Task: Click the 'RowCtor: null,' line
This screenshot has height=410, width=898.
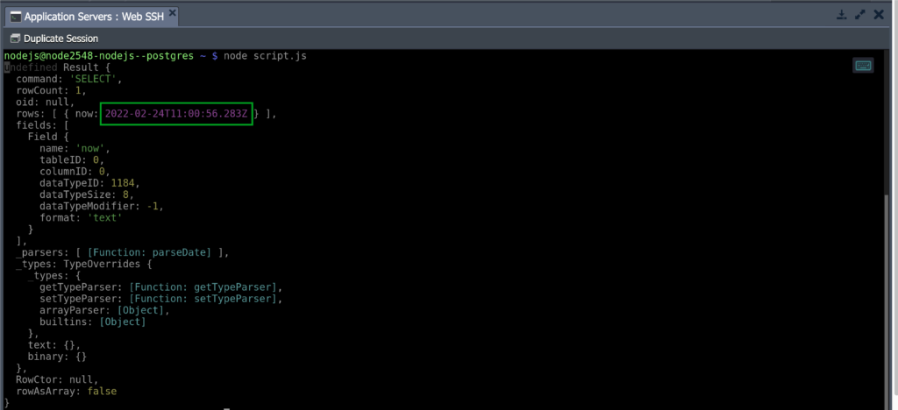Action: 57,379
